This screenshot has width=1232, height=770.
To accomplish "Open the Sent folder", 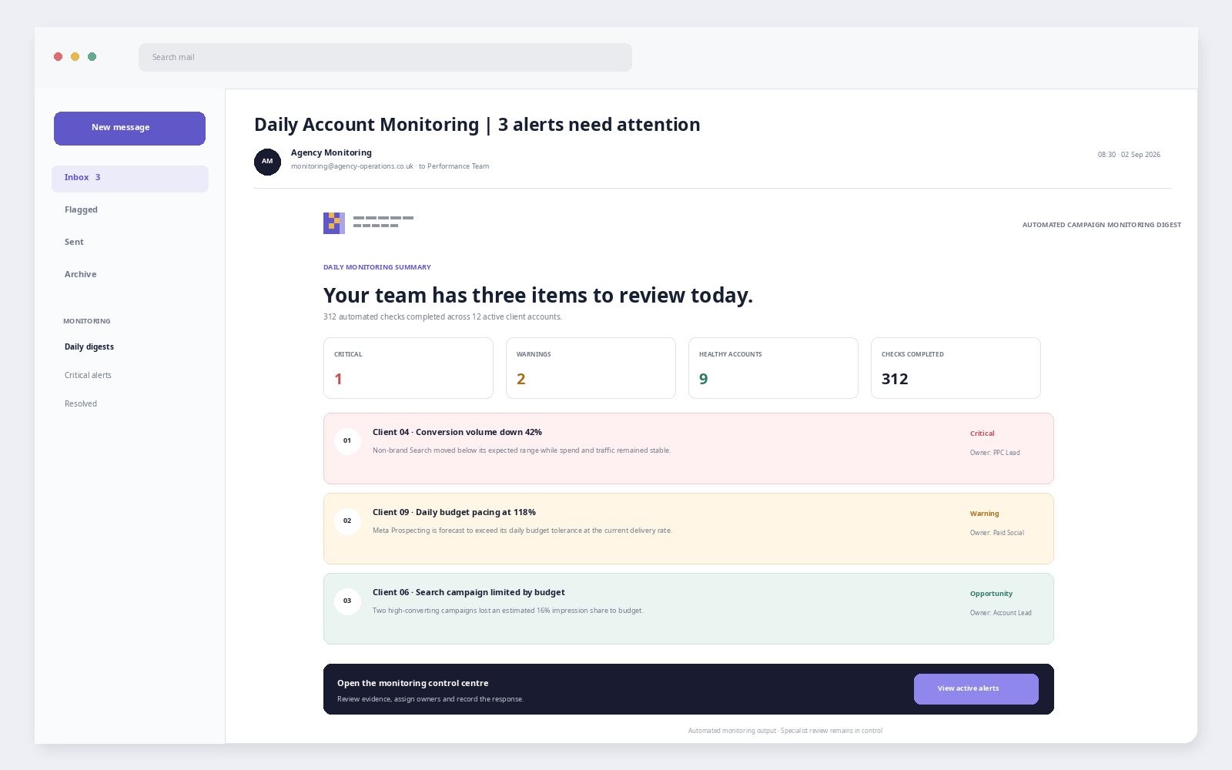I will pyautogui.click(x=74, y=242).
